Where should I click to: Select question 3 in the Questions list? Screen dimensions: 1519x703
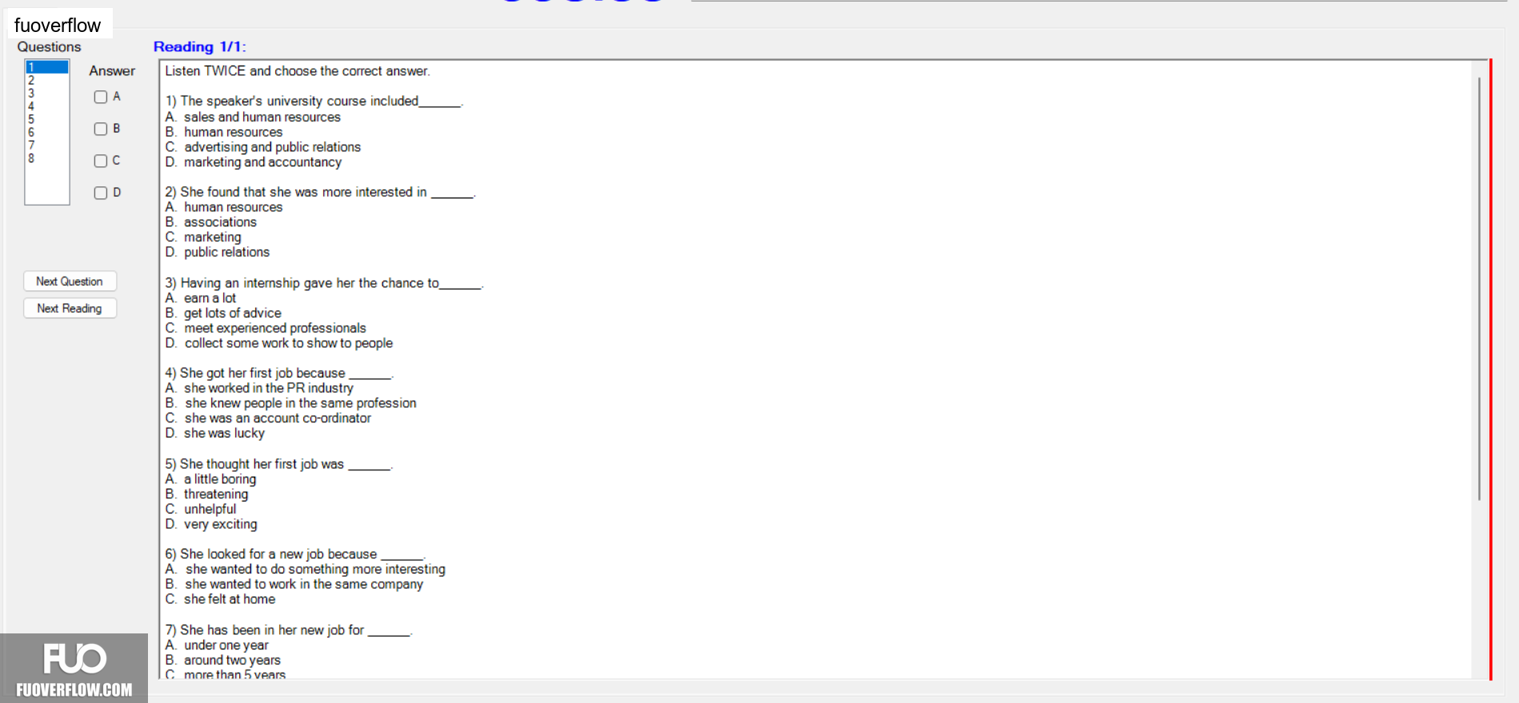point(47,94)
